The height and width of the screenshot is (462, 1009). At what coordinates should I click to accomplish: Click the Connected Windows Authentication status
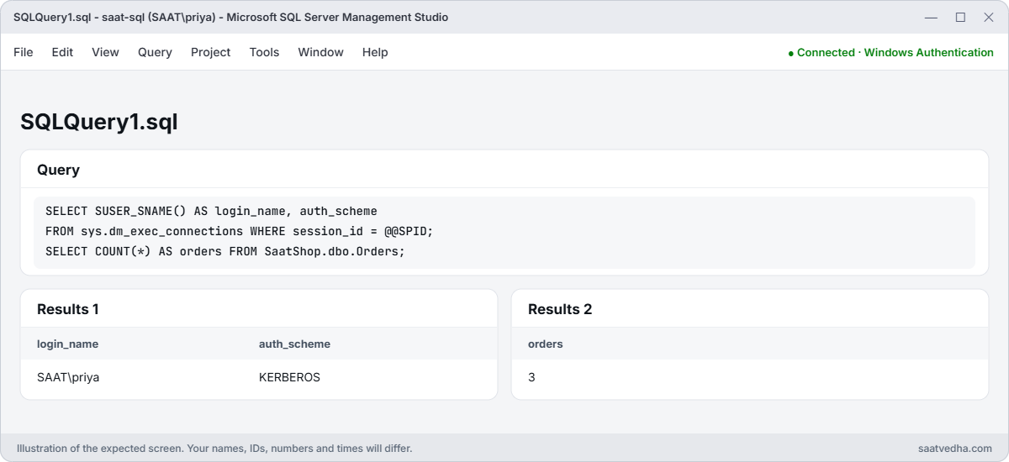890,52
